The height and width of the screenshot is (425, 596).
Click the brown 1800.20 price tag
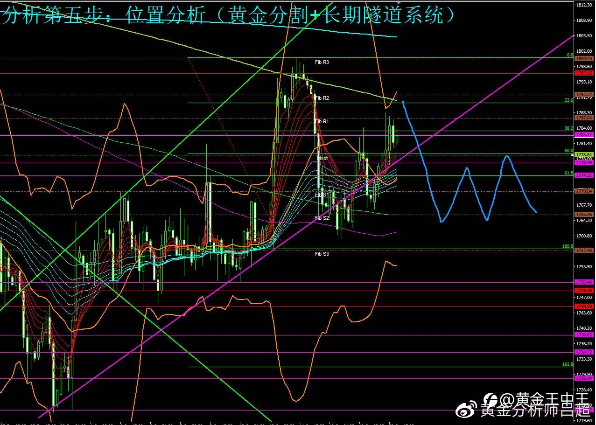tap(584, 59)
